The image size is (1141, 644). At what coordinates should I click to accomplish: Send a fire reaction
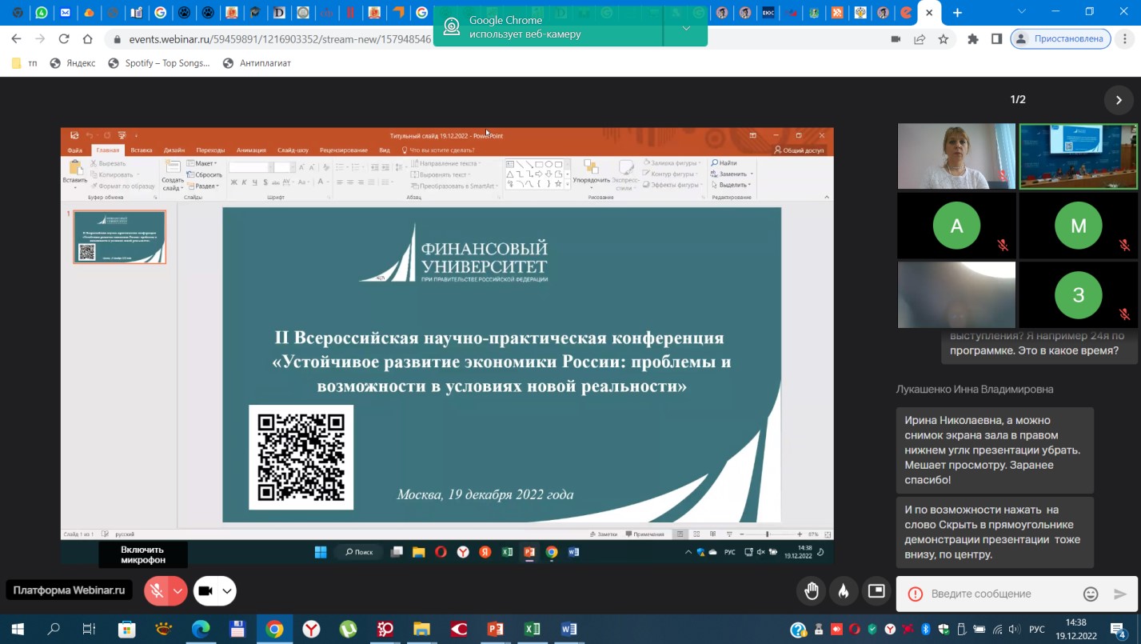pyautogui.click(x=844, y=591)
